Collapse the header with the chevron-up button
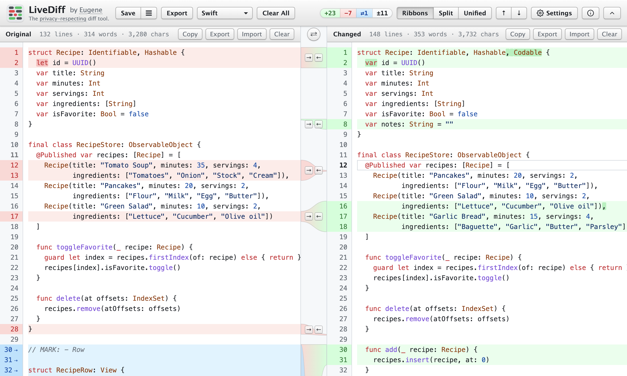The width and height of the screenshot is (627, 376). pos(612,13)
